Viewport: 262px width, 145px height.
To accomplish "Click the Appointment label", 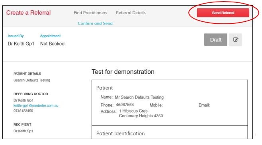I will [50, 36].
